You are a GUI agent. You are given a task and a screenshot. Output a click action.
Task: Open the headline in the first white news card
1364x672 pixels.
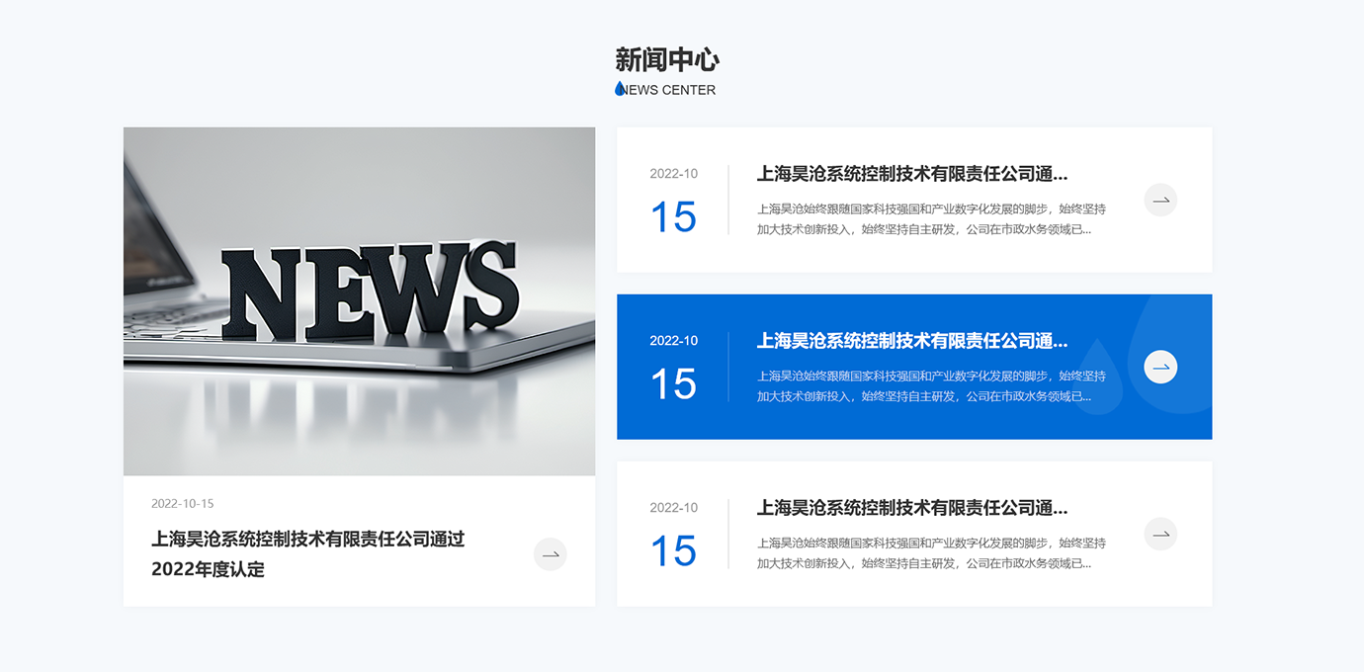pos(912,174)
